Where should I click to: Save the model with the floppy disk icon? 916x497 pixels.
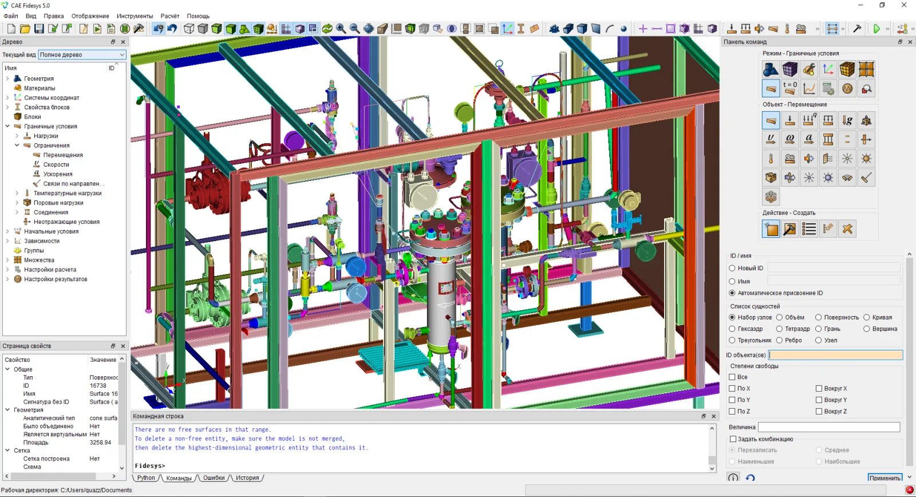click(x=39, y=29)
